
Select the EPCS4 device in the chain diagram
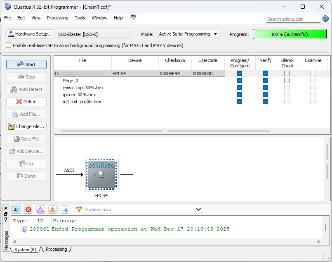click(x=101, y=174)
